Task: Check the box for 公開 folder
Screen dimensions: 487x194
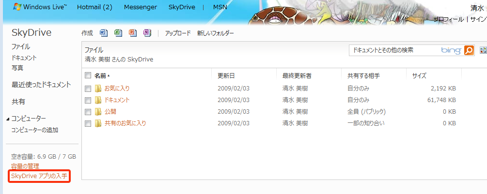Action: 88,112
